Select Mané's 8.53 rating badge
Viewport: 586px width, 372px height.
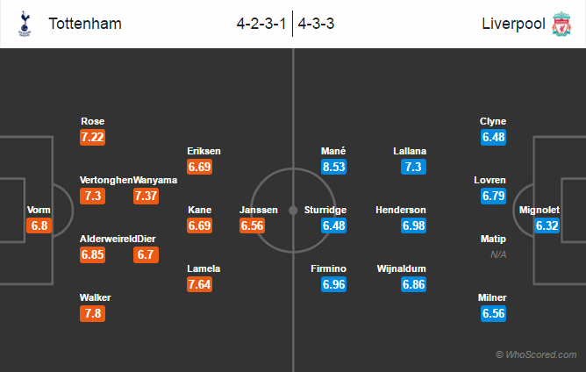click(333, 167)
